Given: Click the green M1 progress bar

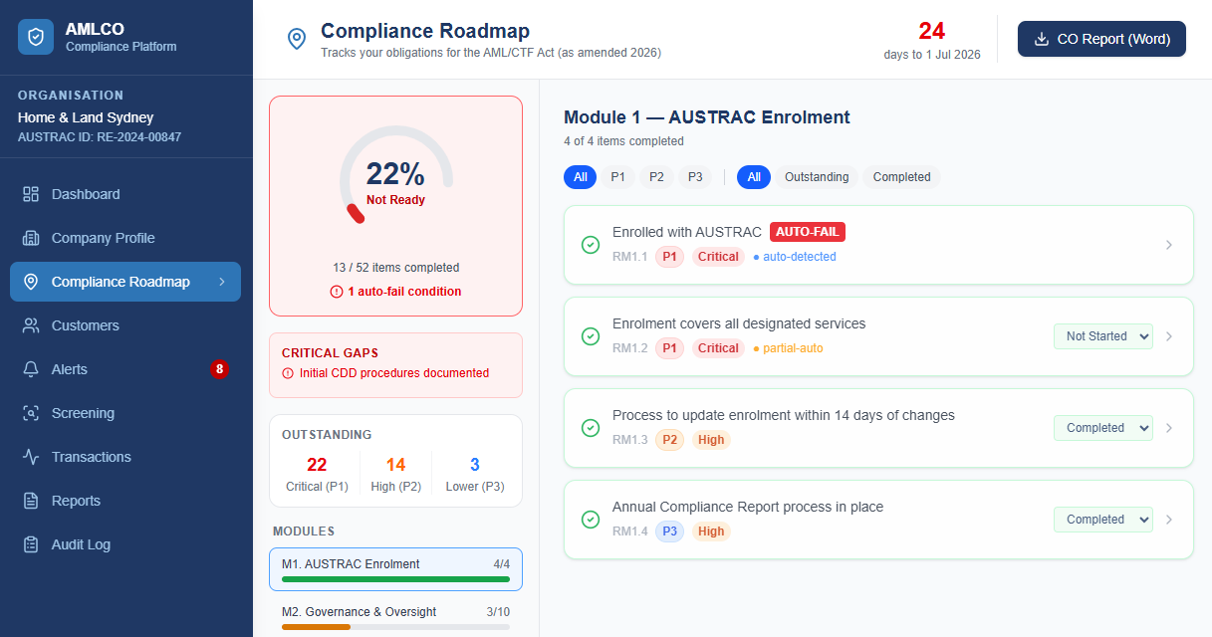Looking at the screenshot, I should (395, 579).
